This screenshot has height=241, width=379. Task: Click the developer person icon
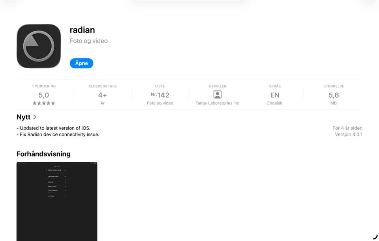pos(217,94)
